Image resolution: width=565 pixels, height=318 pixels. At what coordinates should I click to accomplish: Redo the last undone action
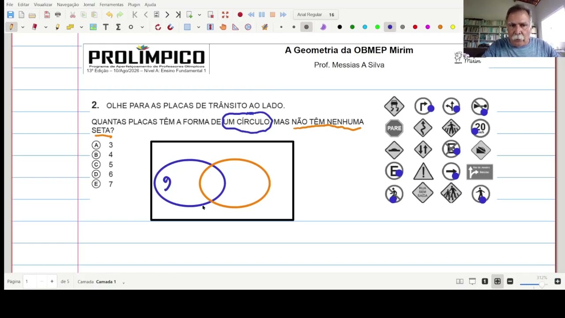[x=120, y=15]
